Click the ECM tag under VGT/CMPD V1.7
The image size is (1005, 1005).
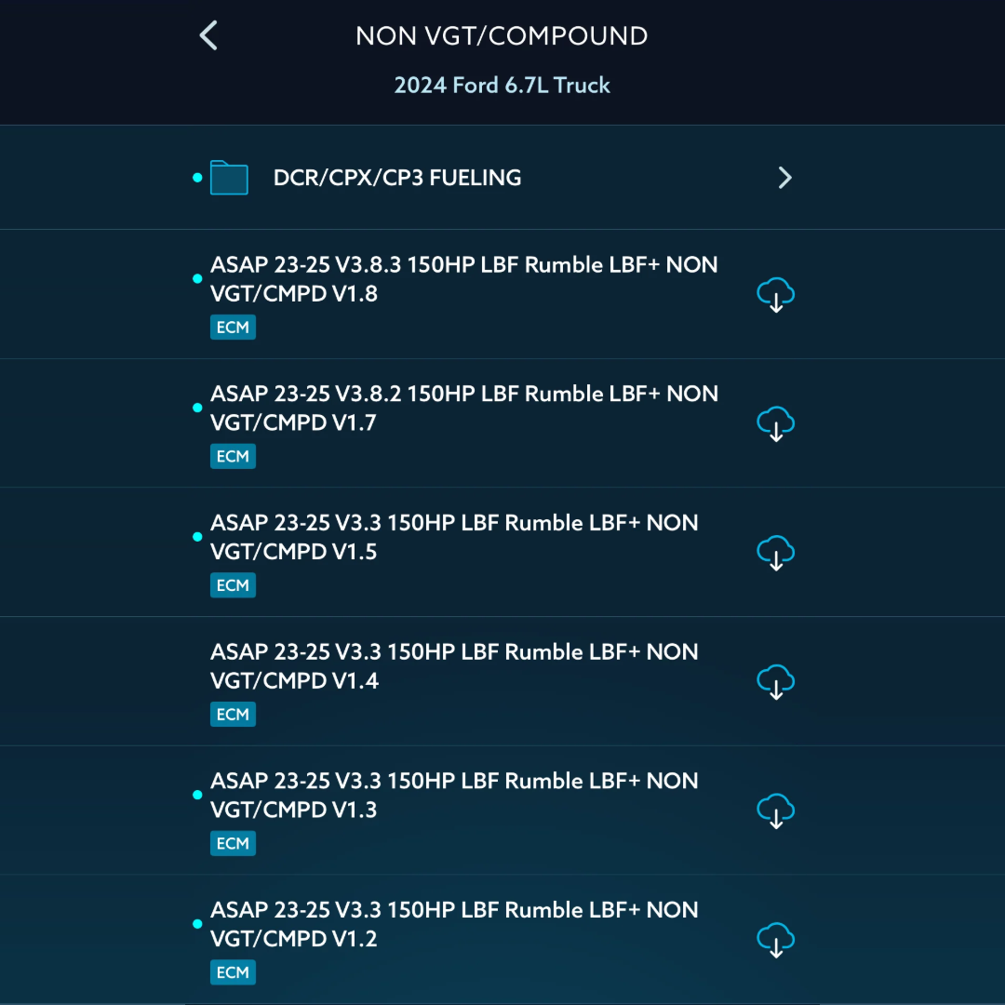pyautogui.click(x=233, y=456)
